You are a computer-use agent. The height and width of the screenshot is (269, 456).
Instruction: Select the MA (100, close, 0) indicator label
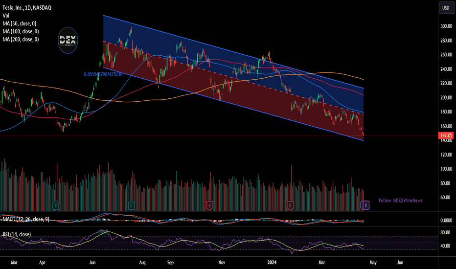pos(21,31)
